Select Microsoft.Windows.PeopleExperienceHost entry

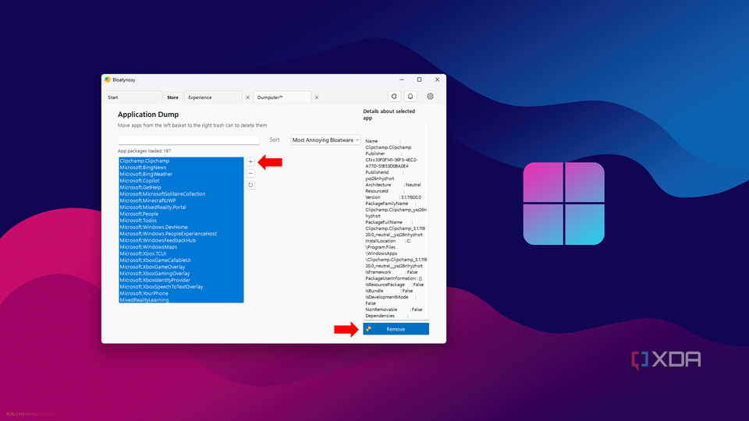[181, 234]
